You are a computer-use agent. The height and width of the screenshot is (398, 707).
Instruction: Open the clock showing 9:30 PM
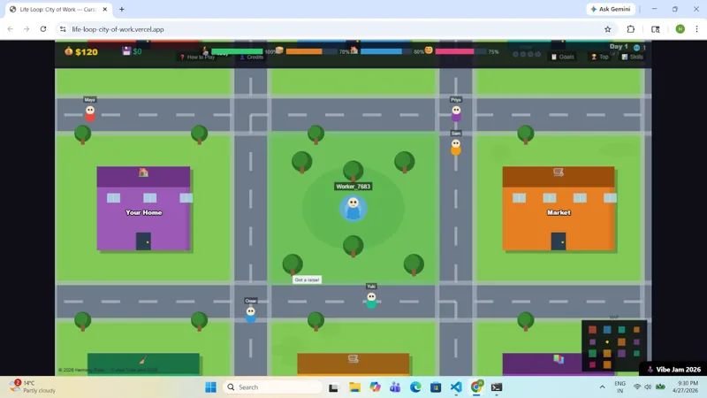(x=688, y=387)
